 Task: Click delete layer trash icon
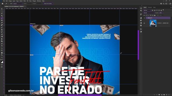pos(169,95)
